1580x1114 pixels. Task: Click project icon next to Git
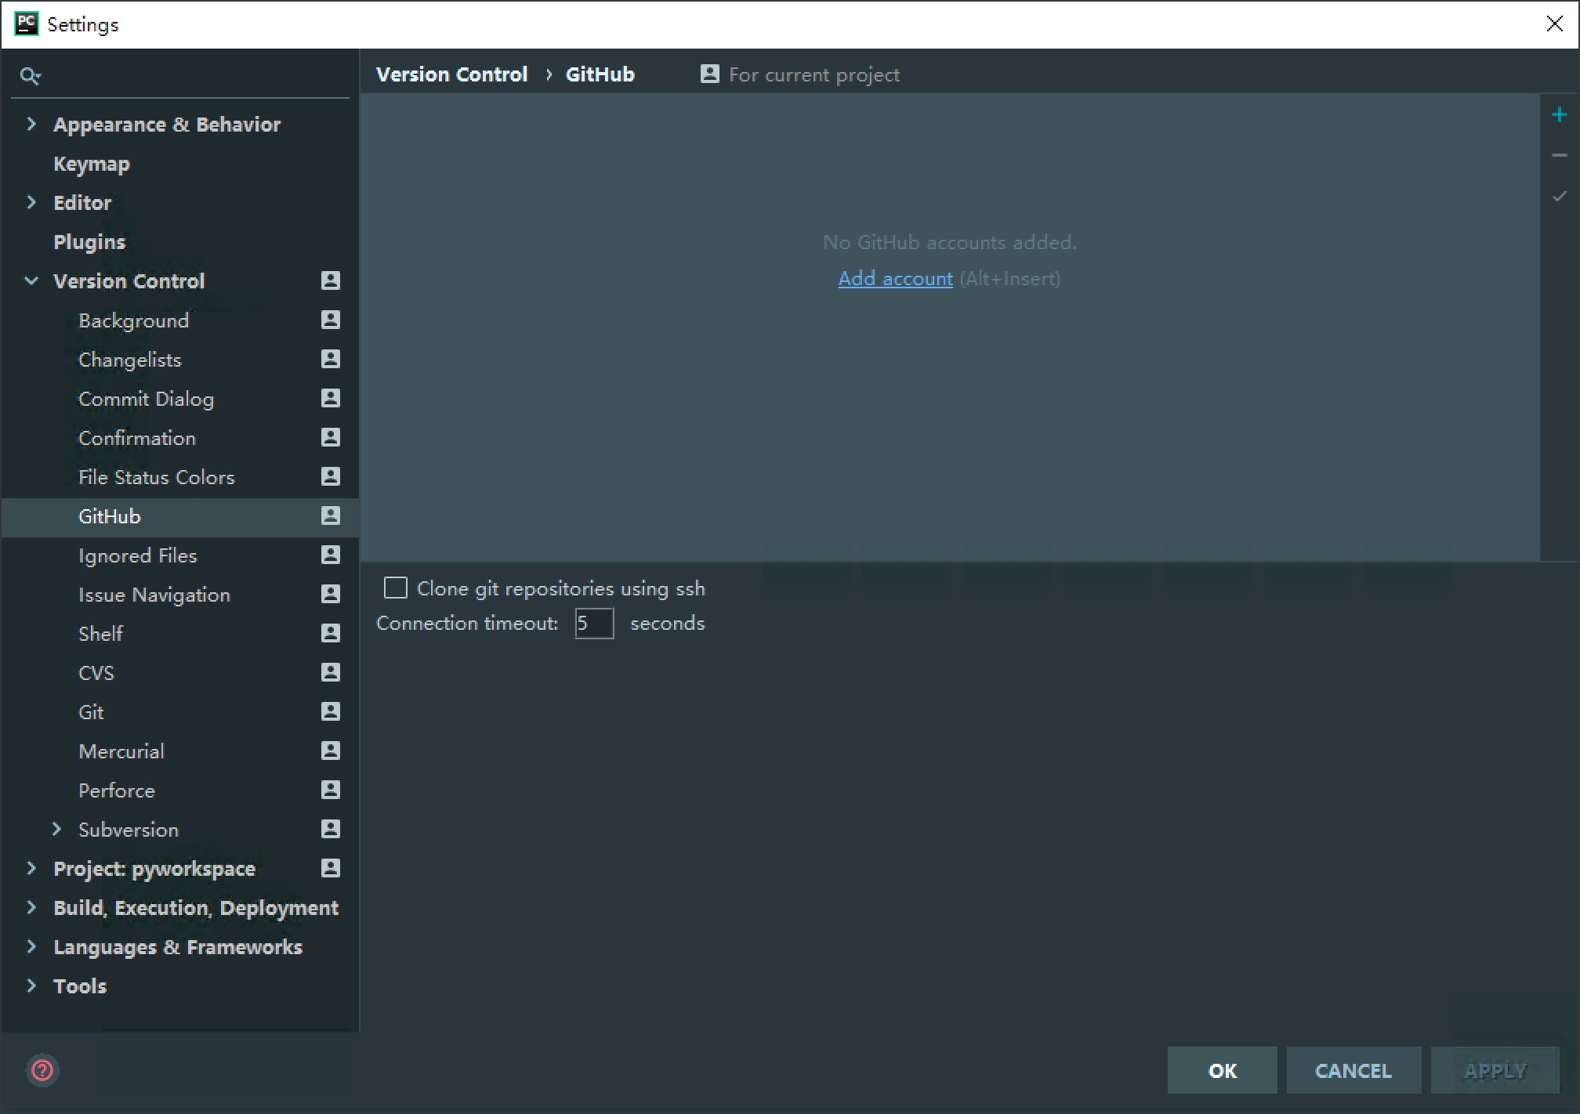coord(331,711)
